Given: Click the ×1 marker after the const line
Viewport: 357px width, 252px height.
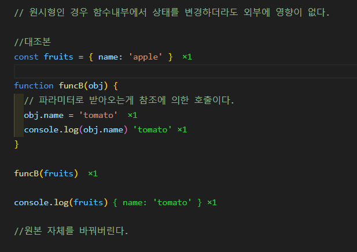Looking at the screenshot, I should coord(187,57).
